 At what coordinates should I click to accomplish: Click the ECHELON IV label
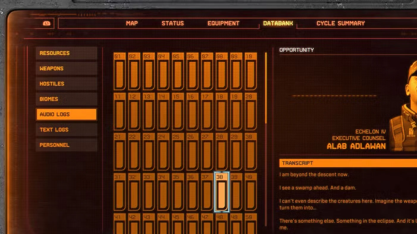click(371, 132)
